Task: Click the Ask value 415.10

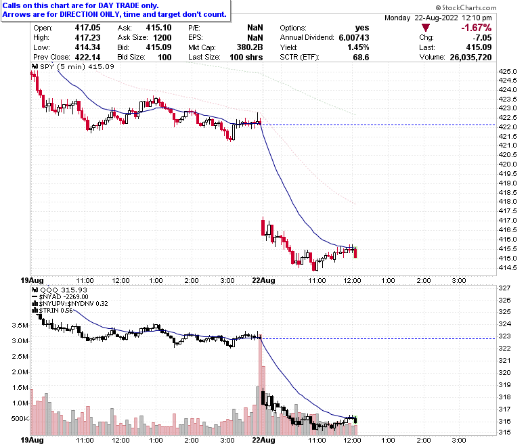Action: pos(158,28)
